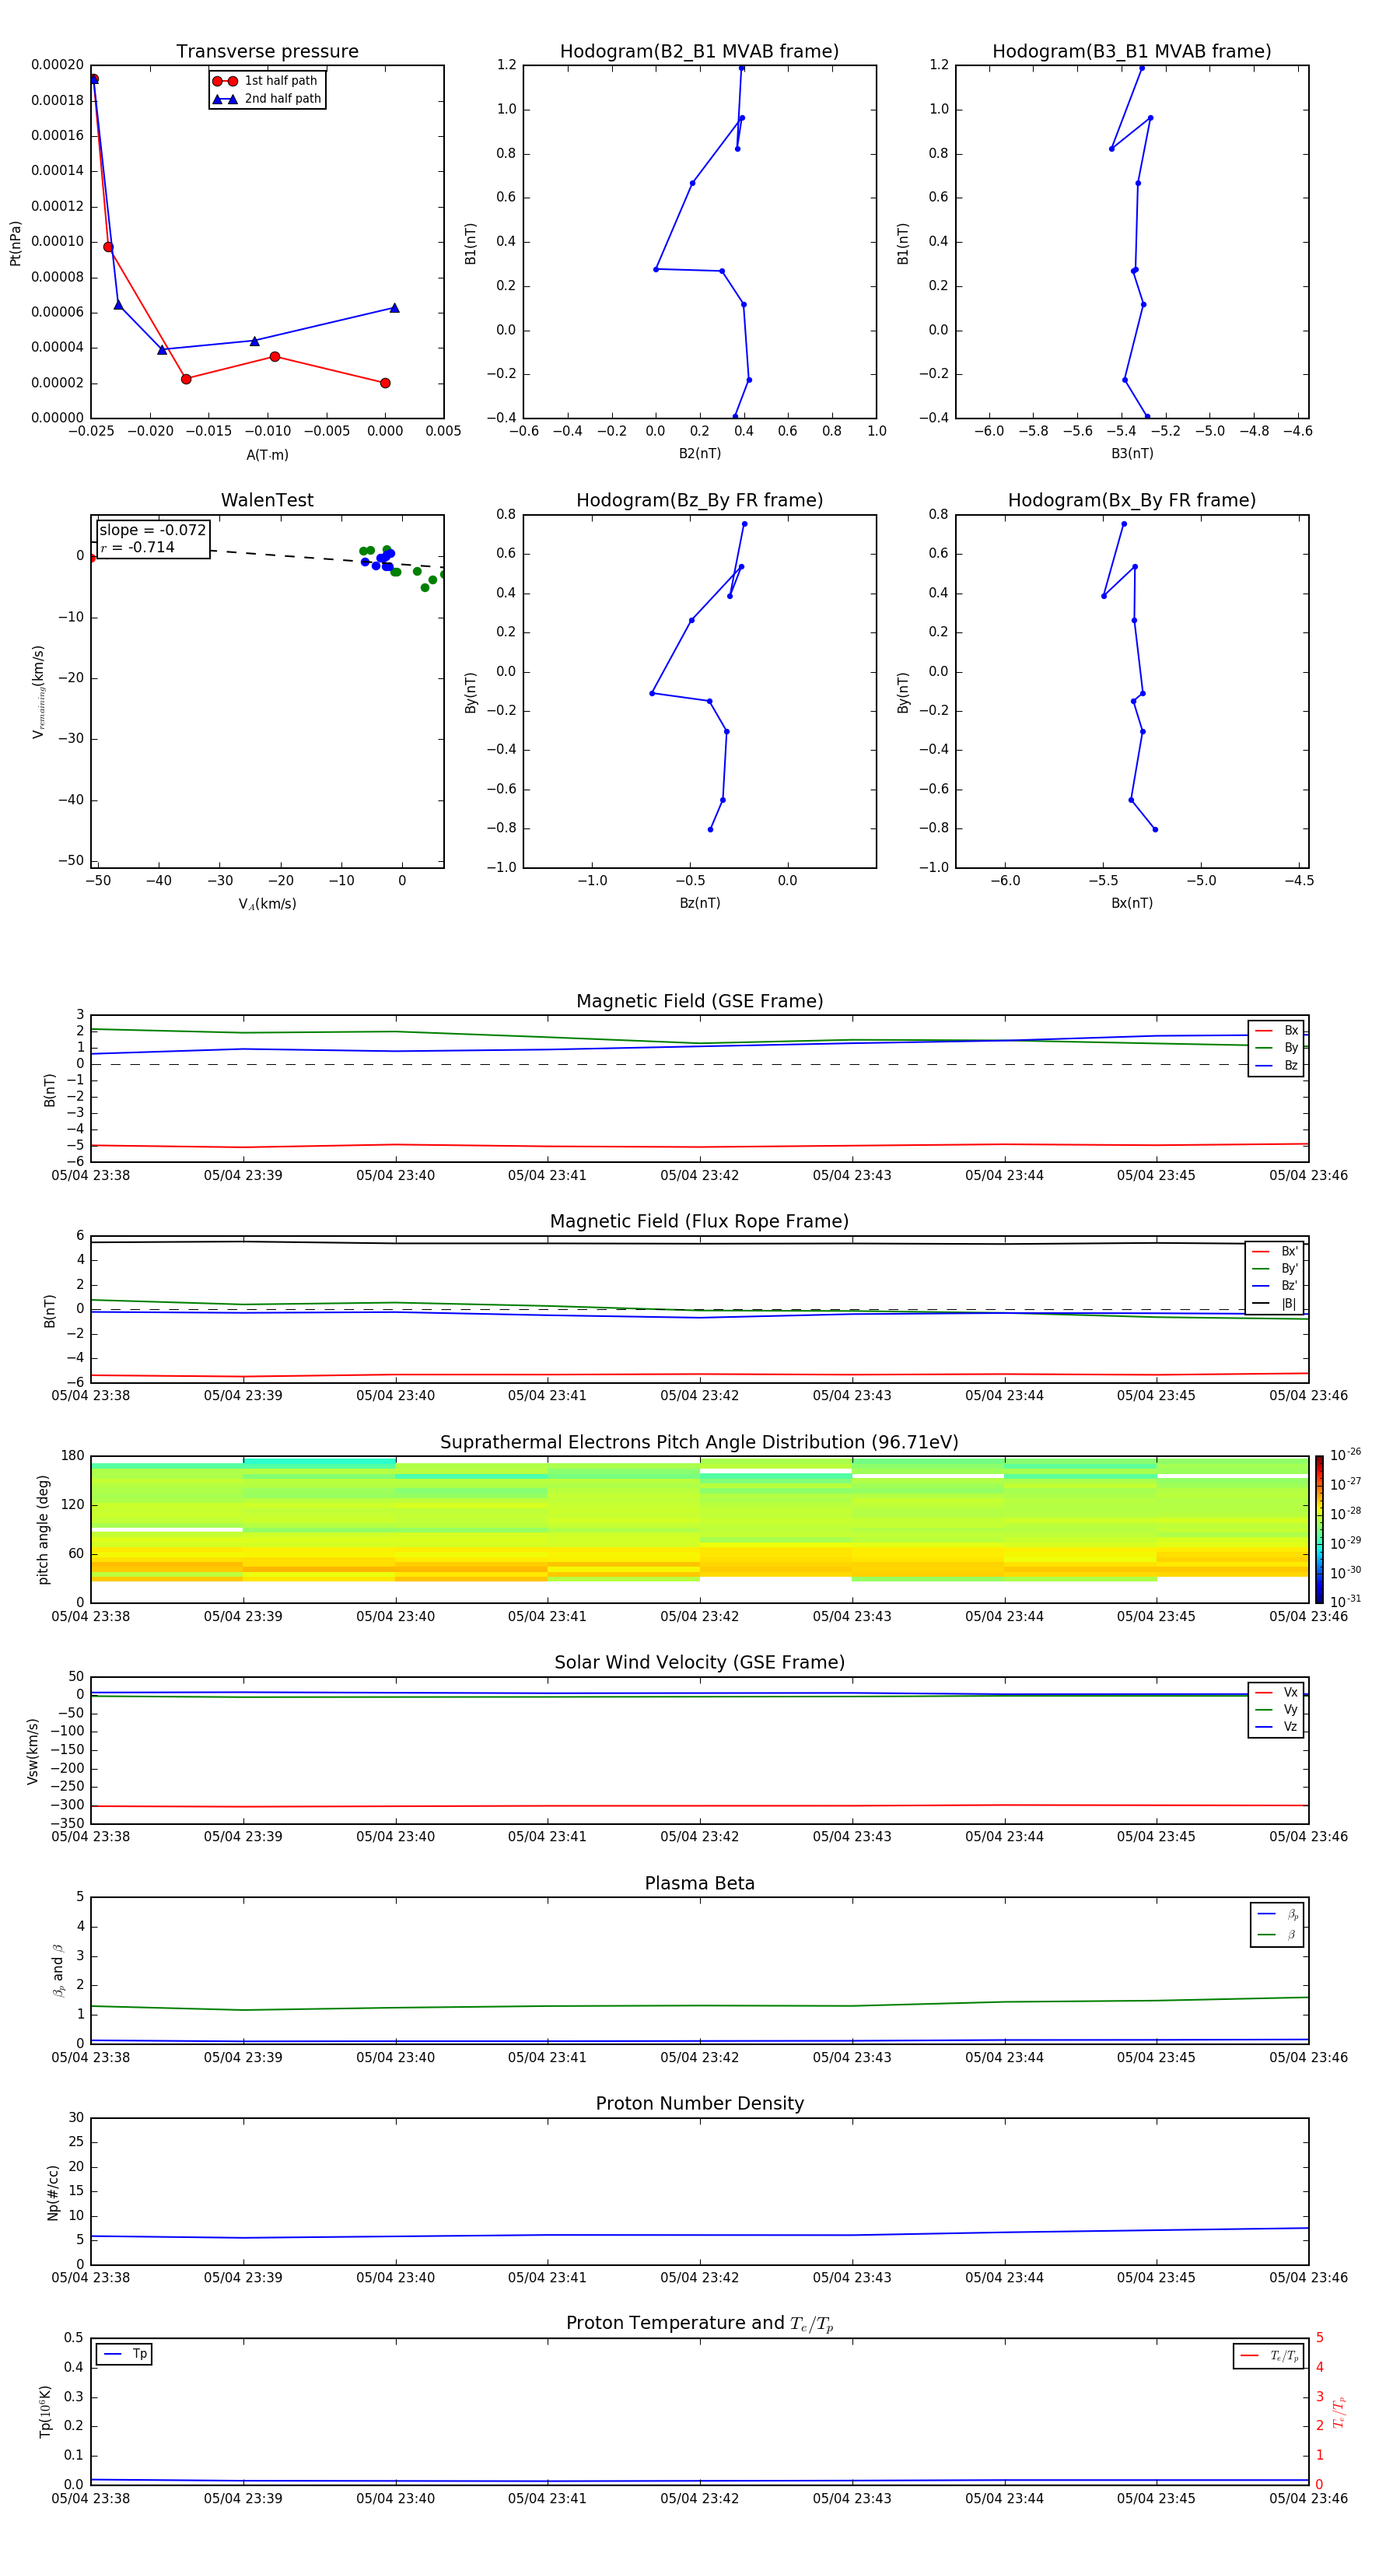This screenshot has height=2567, width=1400.
Task: Select '2nd half path' legend entry
Action: 267,99
